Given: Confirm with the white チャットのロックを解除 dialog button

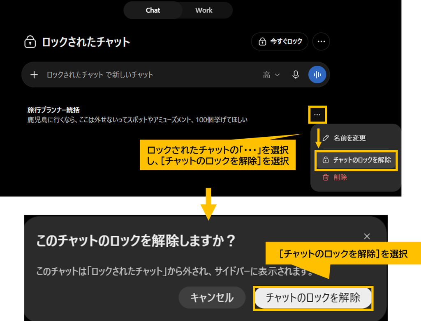Looking at the screenshot, I should tap(313, 298).
